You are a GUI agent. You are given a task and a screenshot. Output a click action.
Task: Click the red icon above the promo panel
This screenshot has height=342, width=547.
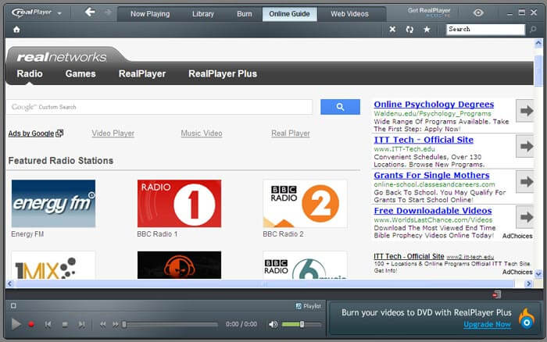pyautogui.click(x=497, y=294)
